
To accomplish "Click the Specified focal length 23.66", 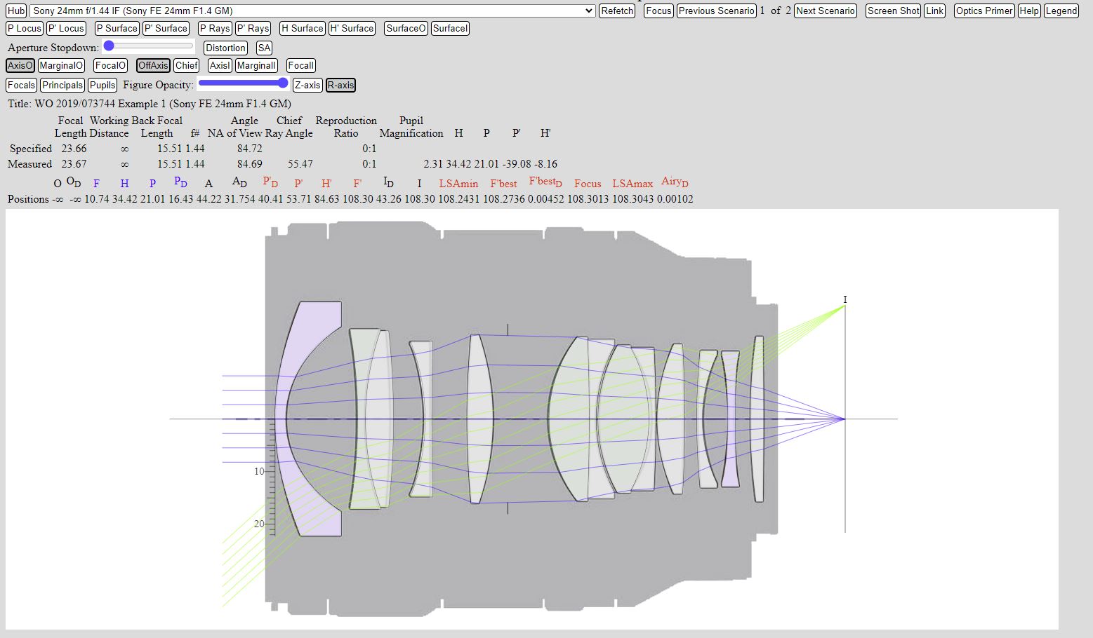I will pyautogui.click(x=74, y=149).
